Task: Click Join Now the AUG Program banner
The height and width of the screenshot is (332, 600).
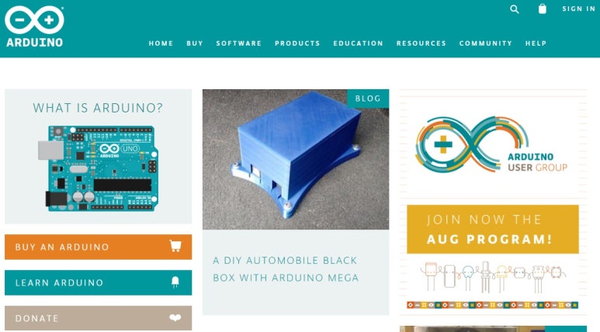Action: pyautogui.click(x=493, y=229)
